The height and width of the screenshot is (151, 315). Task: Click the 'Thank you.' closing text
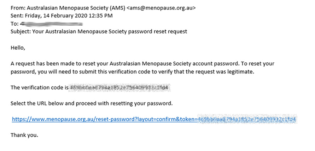pyautogui.click(x=24, y=135)
